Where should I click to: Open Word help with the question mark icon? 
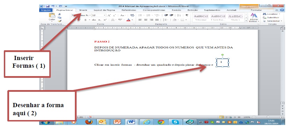(282, 10)
